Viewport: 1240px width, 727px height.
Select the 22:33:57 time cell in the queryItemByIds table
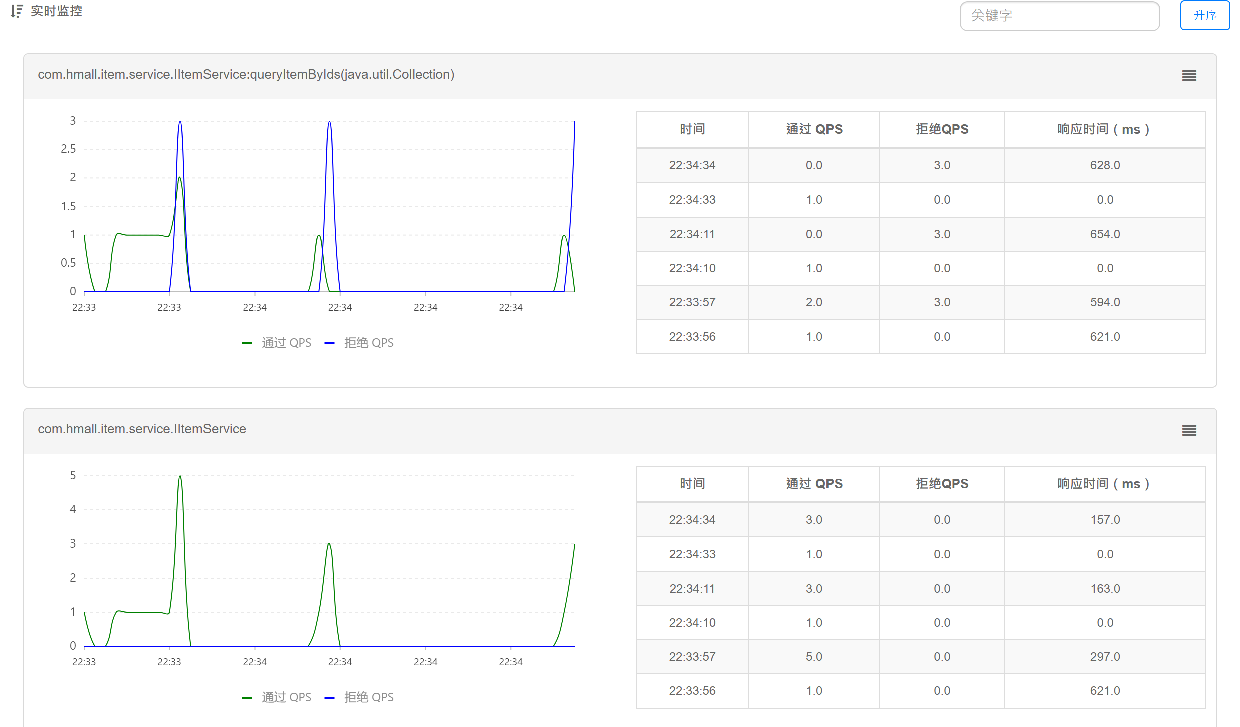(692, 302)
